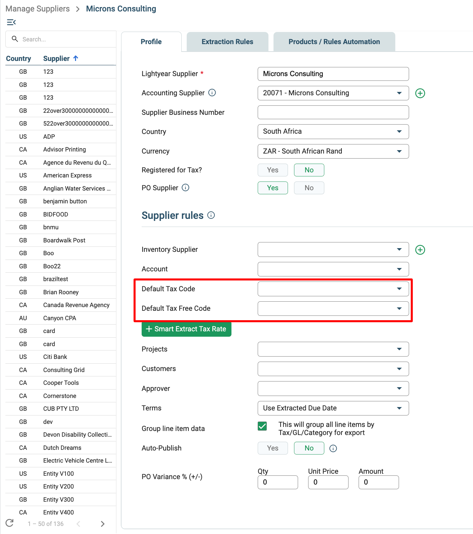Click Lightyear Supplier name field
The height and width of the screenshot is (534, 473).
(333, 74)
